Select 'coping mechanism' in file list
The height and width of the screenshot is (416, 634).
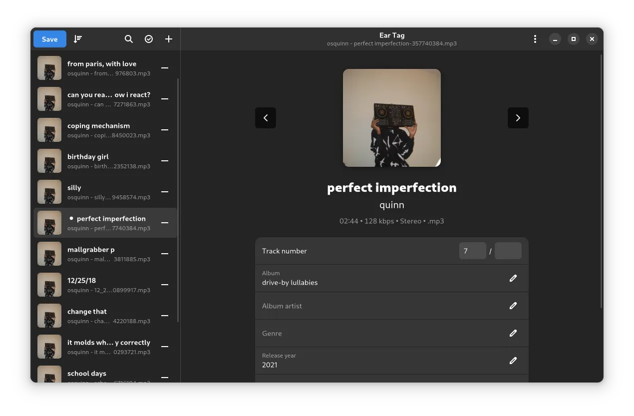98,130
